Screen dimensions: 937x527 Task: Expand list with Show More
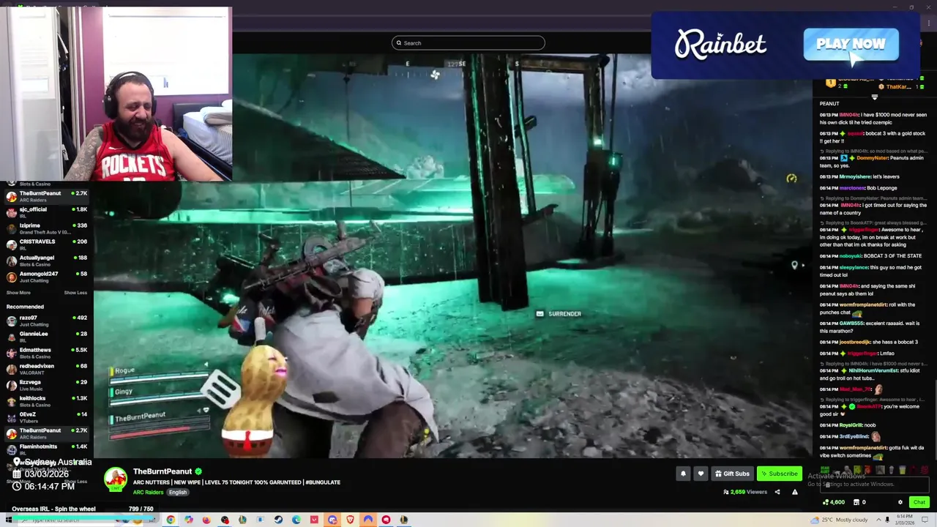pos(18,293)
